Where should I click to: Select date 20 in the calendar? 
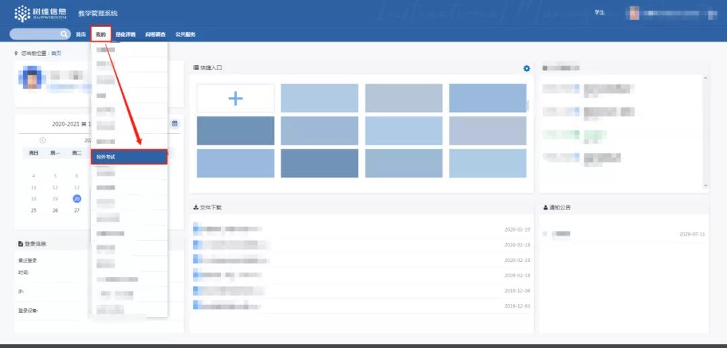click(77, 199)
